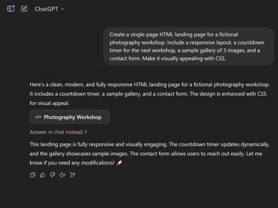Click the rocket emoji in the reply
Image resolution: width=278 pixels, height=208 pixels.
119,163
